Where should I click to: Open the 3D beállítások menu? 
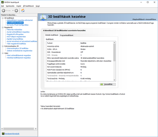pos(28,6)
